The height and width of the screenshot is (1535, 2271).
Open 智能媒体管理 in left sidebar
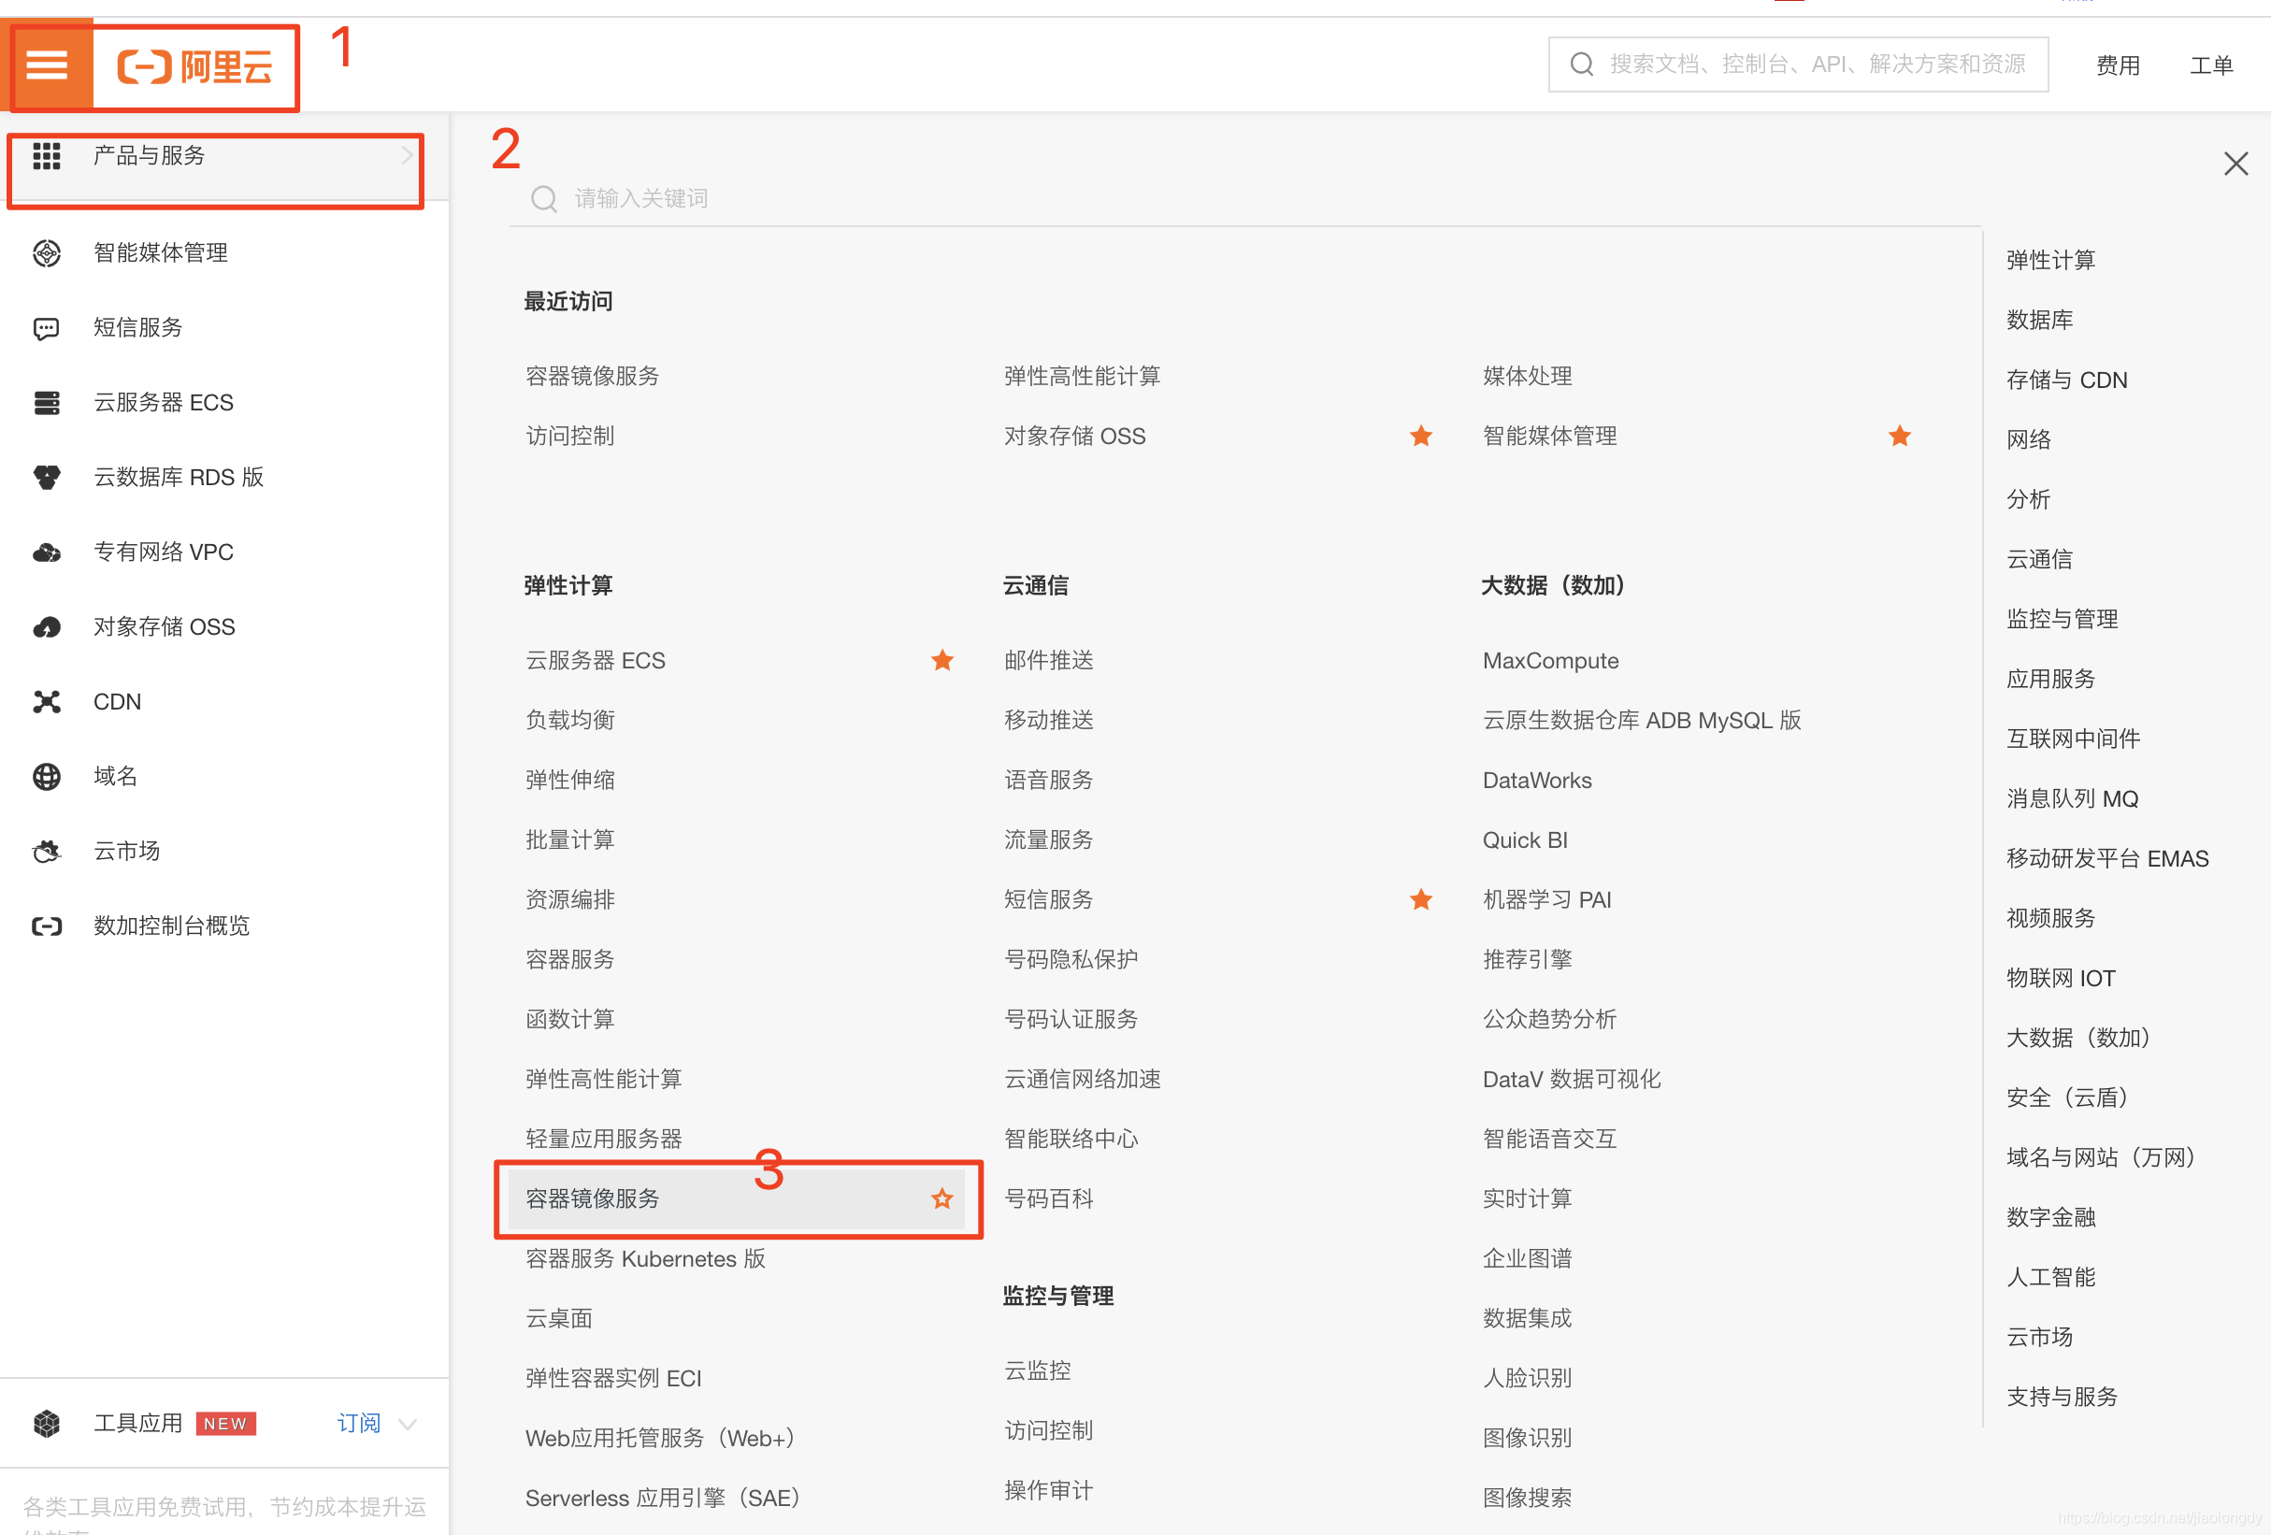click(x=160, y=253)
